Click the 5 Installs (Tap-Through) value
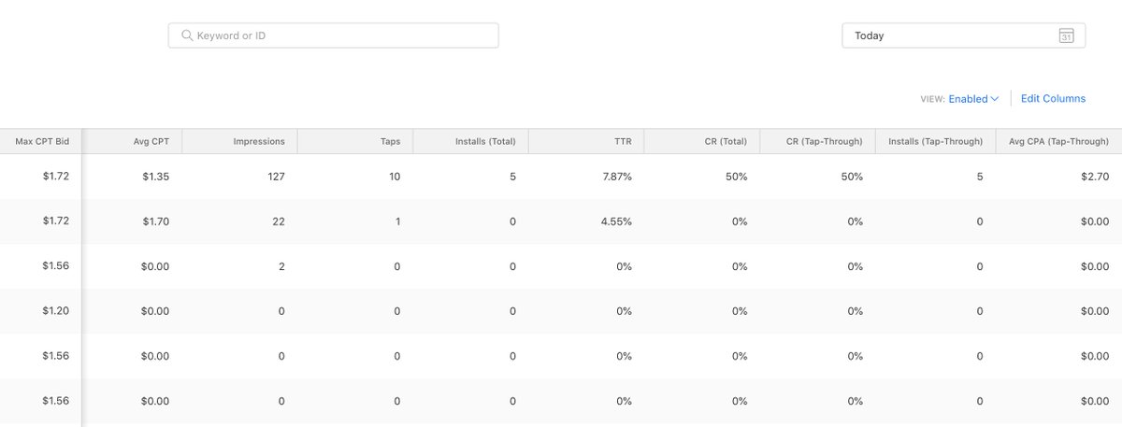Image resolution: width=1122 pixels, height=427 pixels. click(979, 177)
